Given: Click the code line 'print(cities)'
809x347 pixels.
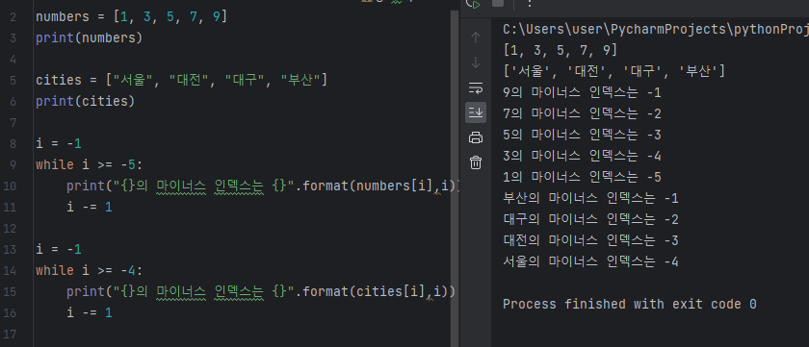Looking at the screenshot, I should point(85,102).
